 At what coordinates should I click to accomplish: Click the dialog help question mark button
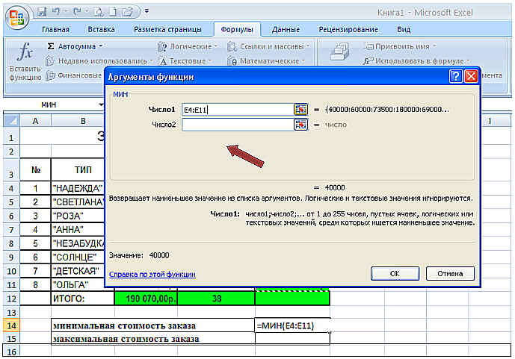click(455, 76)
